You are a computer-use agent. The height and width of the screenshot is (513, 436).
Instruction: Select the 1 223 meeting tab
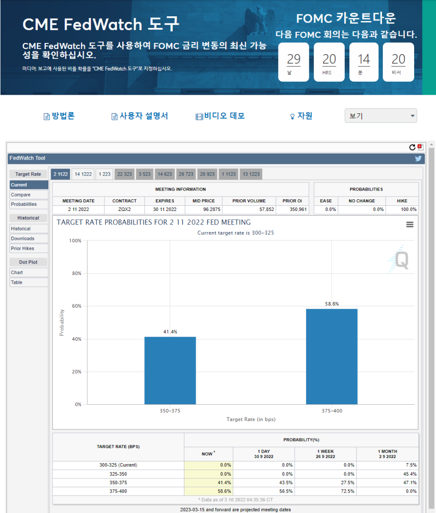click(104, 174)
